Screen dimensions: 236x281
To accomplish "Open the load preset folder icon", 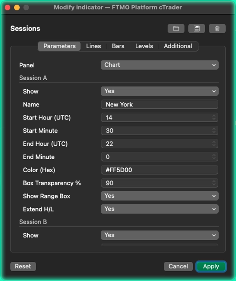I will (x=176, y=28).
